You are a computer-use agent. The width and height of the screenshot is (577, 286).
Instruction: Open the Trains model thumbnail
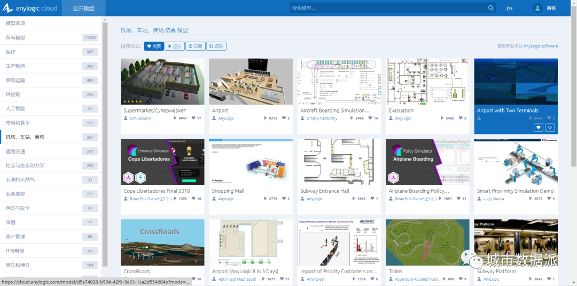[427, 243]
